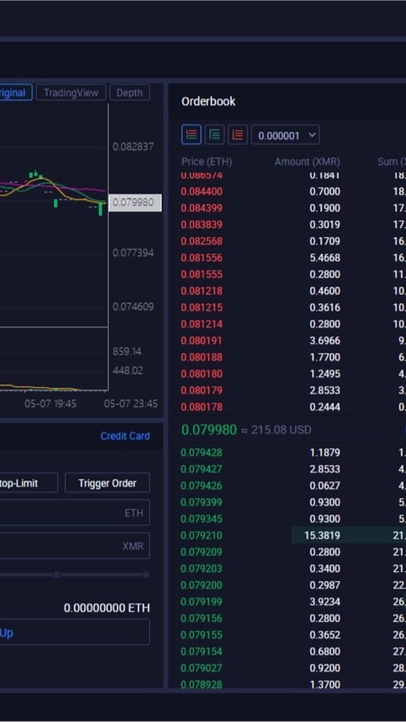Click the chart price label 0.079980
The width and height of the screenshot is (406, 722).
pyautogui.click(x=135, y=203)
